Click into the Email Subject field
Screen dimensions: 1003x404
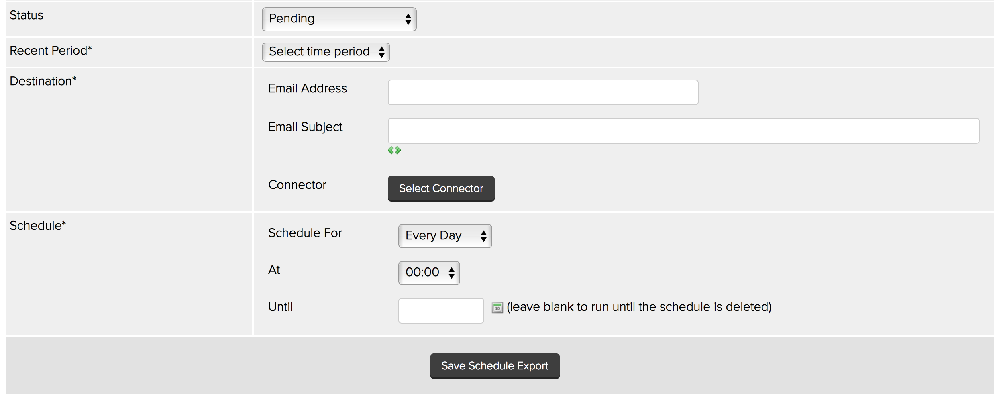(x=683, y=131)
